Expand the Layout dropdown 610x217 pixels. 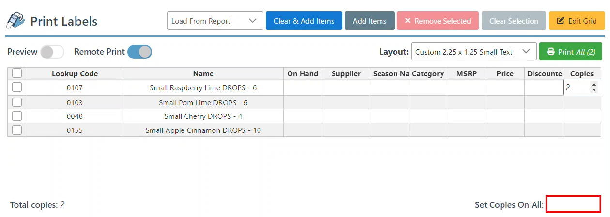[x=473, y=52]
